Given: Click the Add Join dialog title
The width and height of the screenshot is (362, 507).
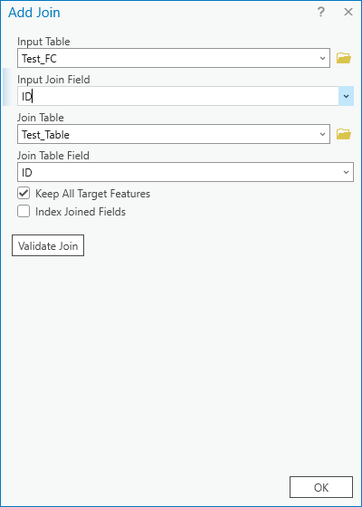Looking at the screenshot, I should 34,13.
